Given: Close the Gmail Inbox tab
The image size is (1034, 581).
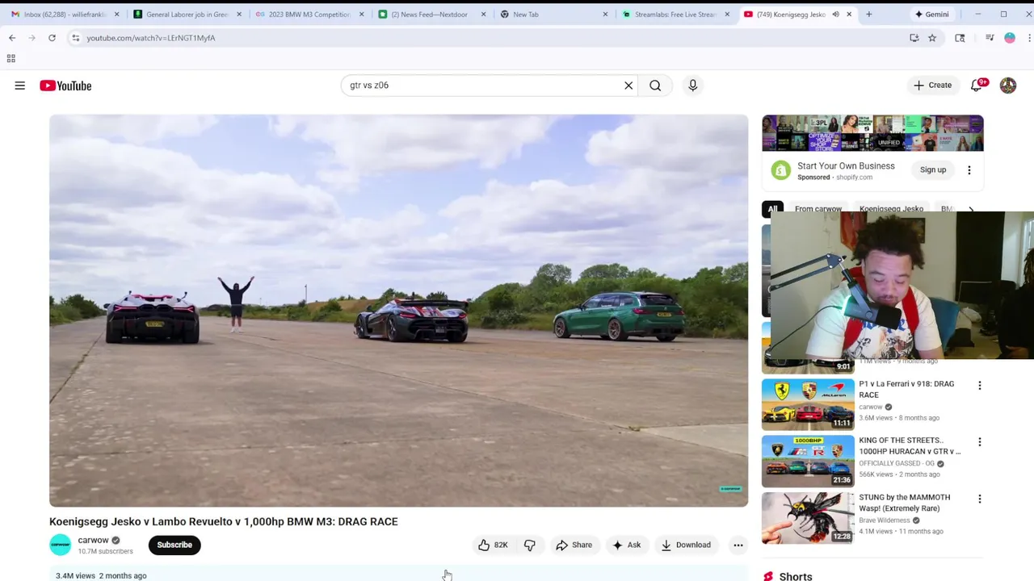Looking at the screenshot, I should pyautogui.click(x=117, y=15).
